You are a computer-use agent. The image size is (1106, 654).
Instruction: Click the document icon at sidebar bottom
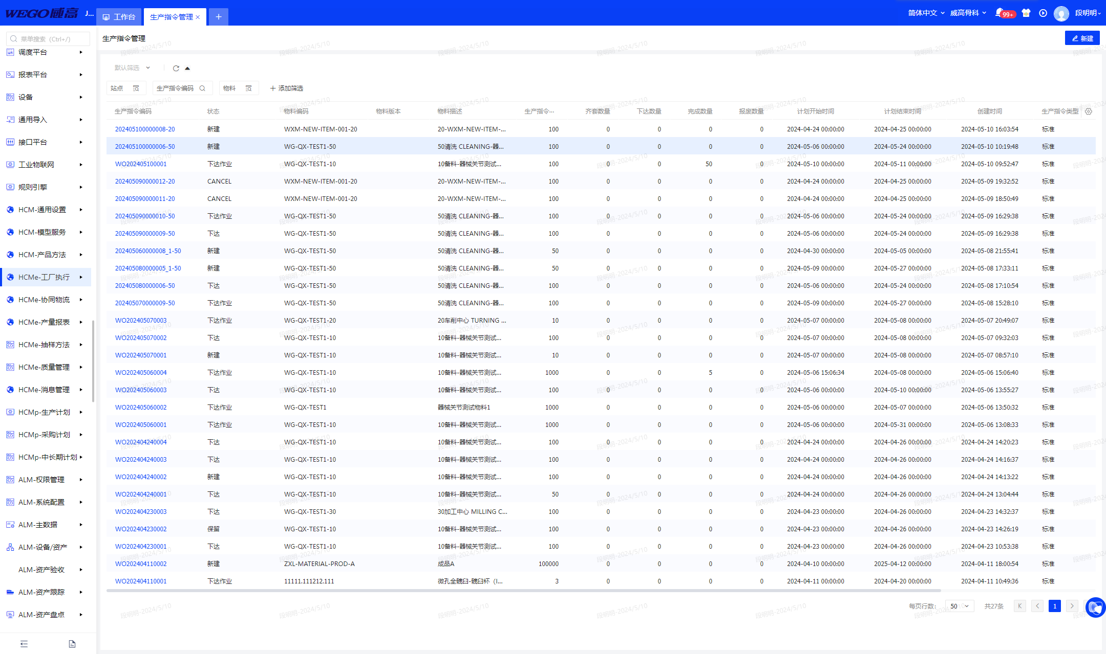(x=72, y=644)
